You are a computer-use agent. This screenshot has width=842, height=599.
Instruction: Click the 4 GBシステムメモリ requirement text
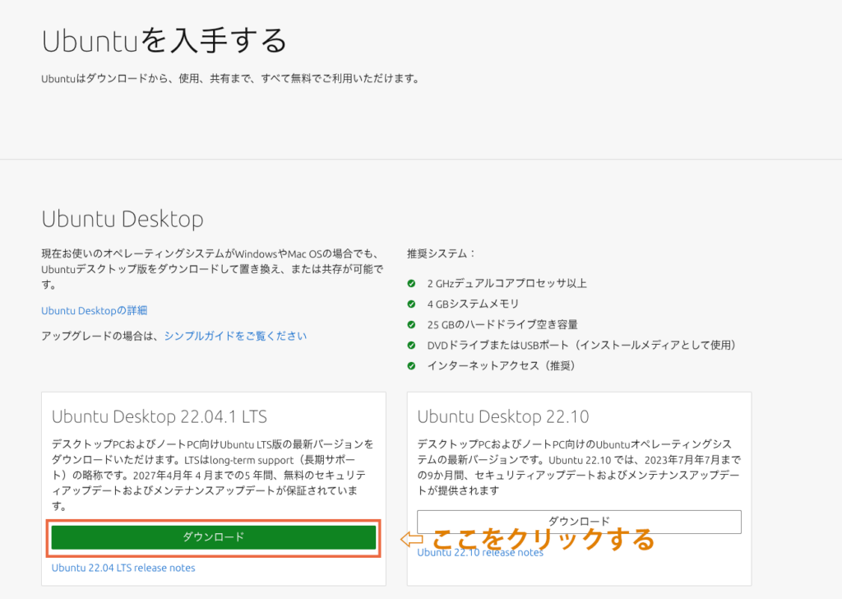click(x=473, y=304)
